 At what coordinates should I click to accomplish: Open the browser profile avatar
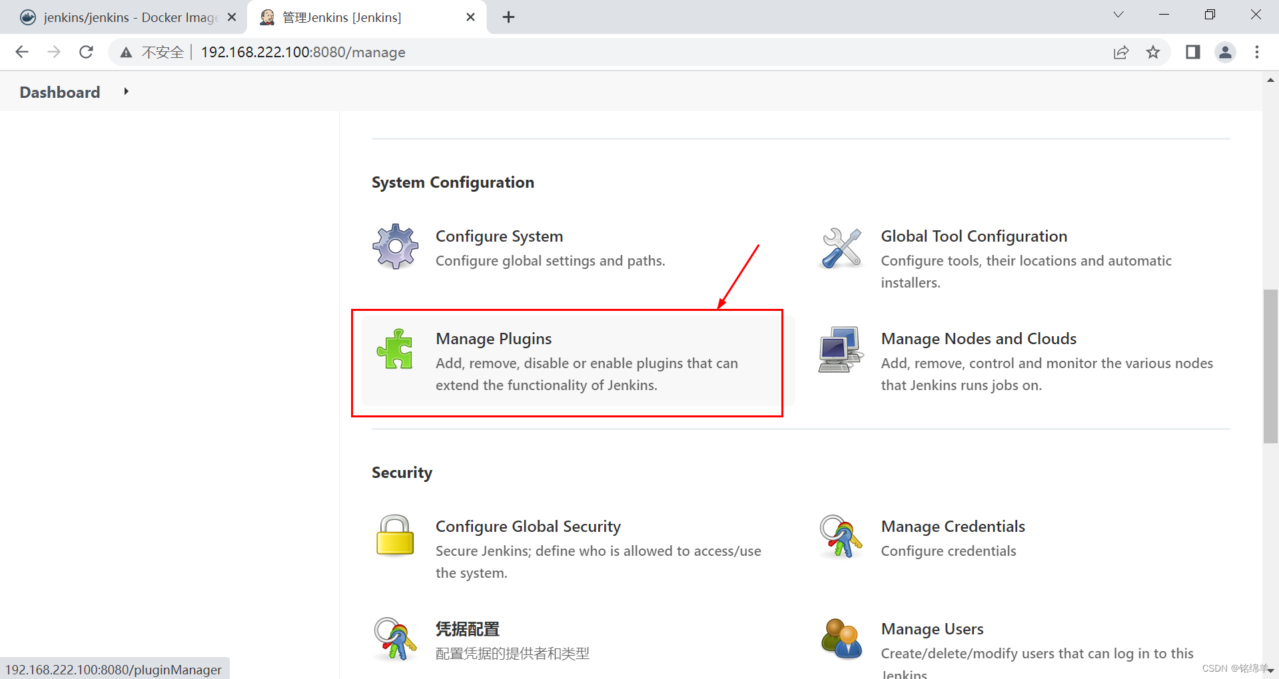[1225, 52]
